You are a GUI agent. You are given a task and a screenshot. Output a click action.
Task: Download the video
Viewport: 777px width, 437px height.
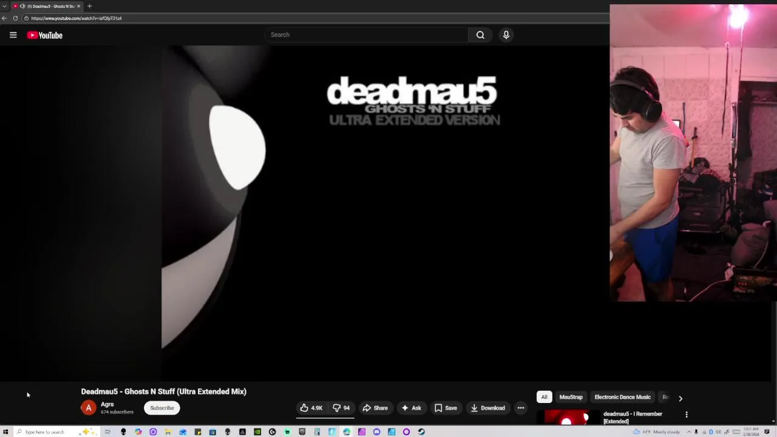487,408
